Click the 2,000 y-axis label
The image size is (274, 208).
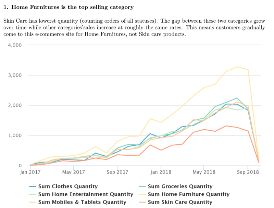pyautogui.click(x=15, y=105)
